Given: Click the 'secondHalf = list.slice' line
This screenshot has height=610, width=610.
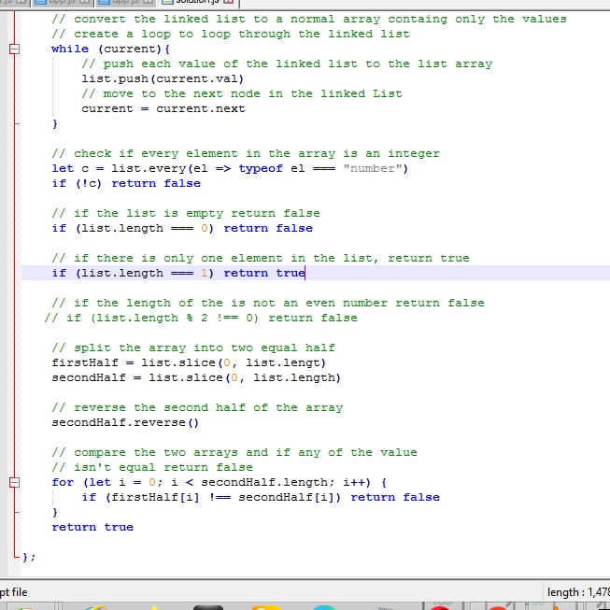Looking at the screenshot, I should pos(196,377).
